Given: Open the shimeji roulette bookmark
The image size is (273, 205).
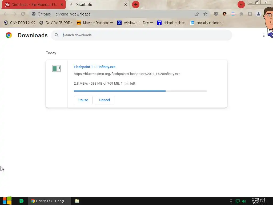Looking at the screenshot, I should (x=171, y=23).
